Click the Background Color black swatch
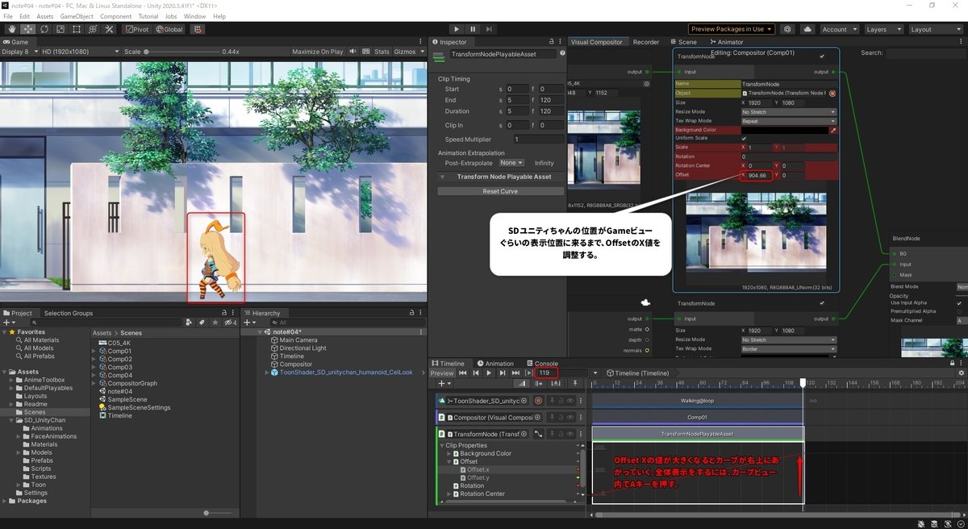The height and width of the screenshot is (529, 968). point(784,129)
